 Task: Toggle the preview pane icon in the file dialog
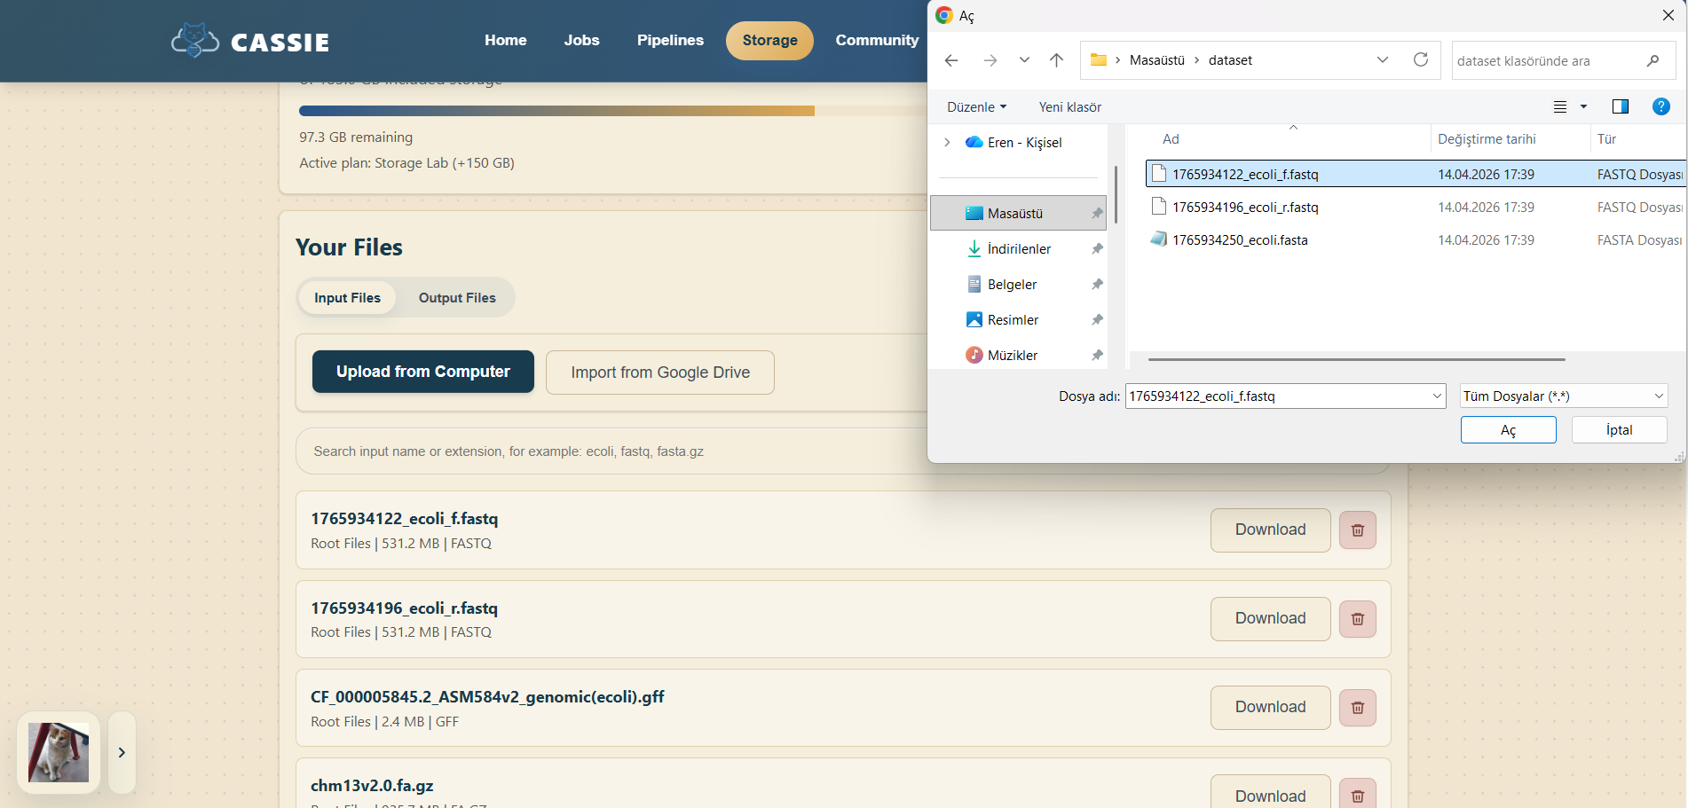[x=1620, y=106]
